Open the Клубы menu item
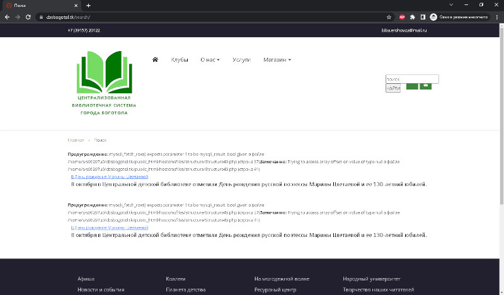 tap(180, 60)
